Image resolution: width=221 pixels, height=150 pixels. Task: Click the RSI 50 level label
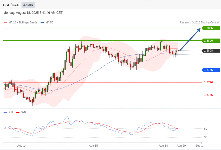pos(206,129)
